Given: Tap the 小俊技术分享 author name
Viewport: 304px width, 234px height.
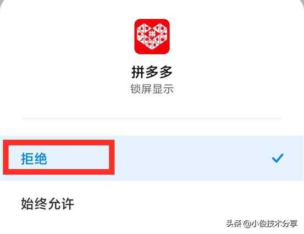Looking at the screenshot, I should [274, 224].
